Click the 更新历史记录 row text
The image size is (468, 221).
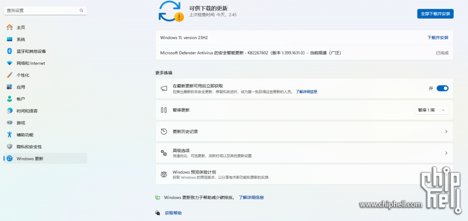[185, 132]
